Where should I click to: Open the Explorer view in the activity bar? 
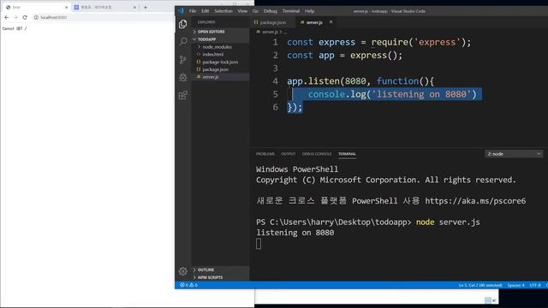coord(182,24)
